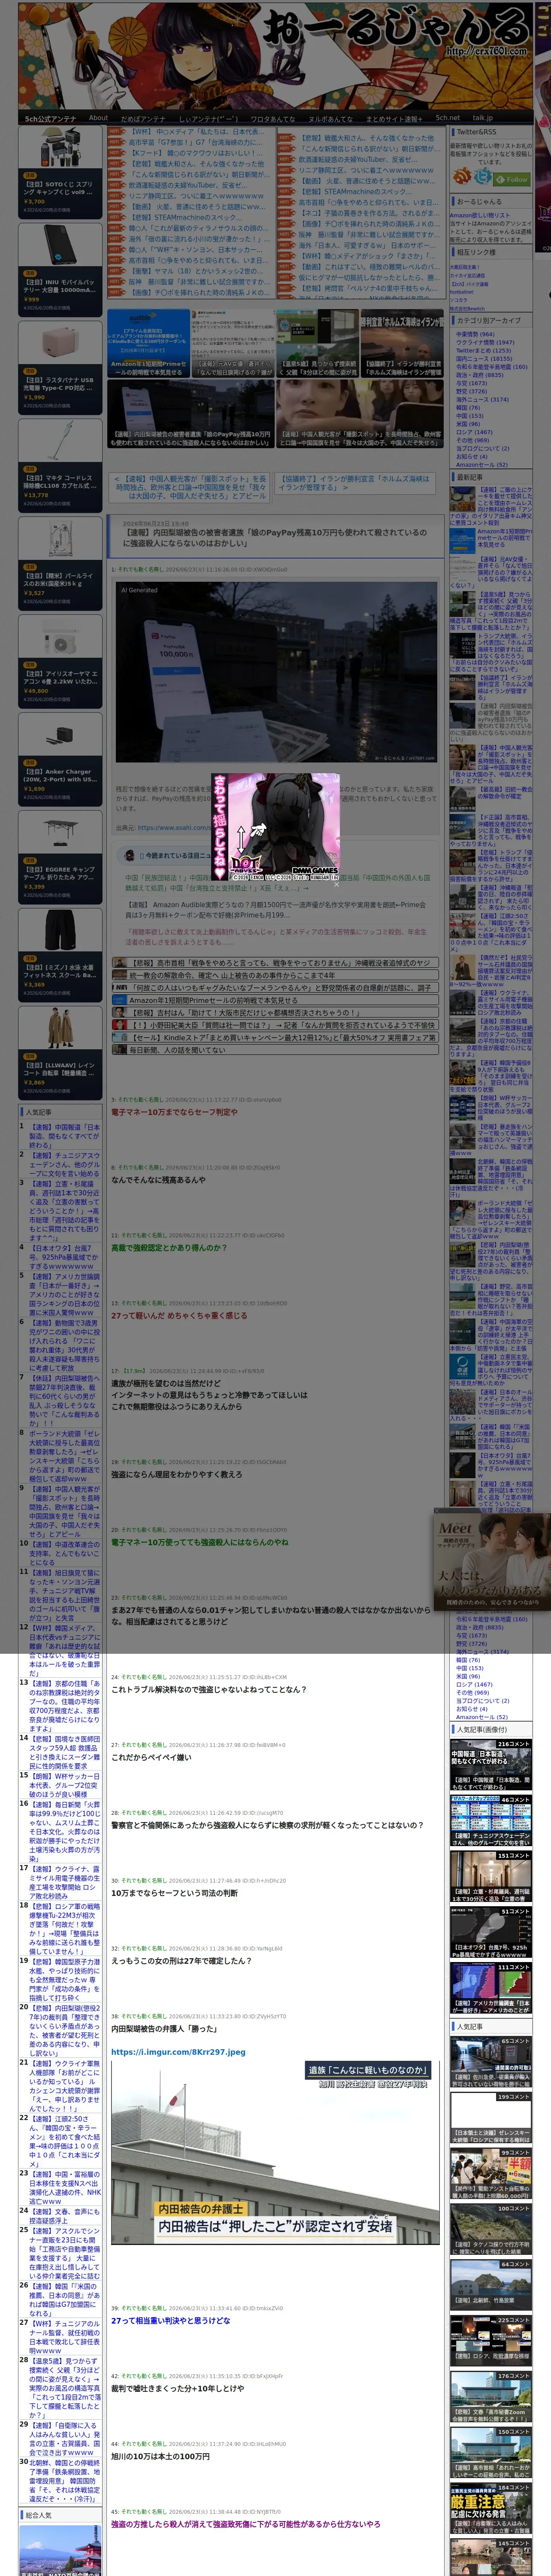551x2576 pixels.
Task: Select ワロタあんてな in the nav bar
Action: point(272,118)
